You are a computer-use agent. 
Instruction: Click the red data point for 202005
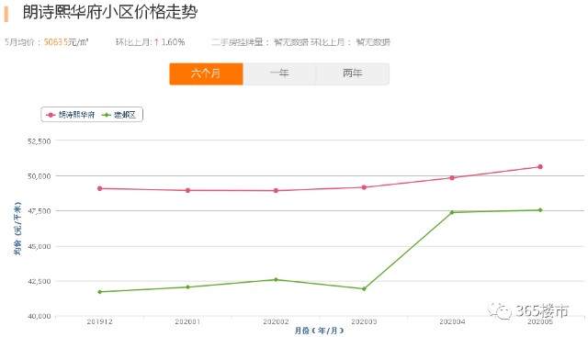tap(540, 167)
